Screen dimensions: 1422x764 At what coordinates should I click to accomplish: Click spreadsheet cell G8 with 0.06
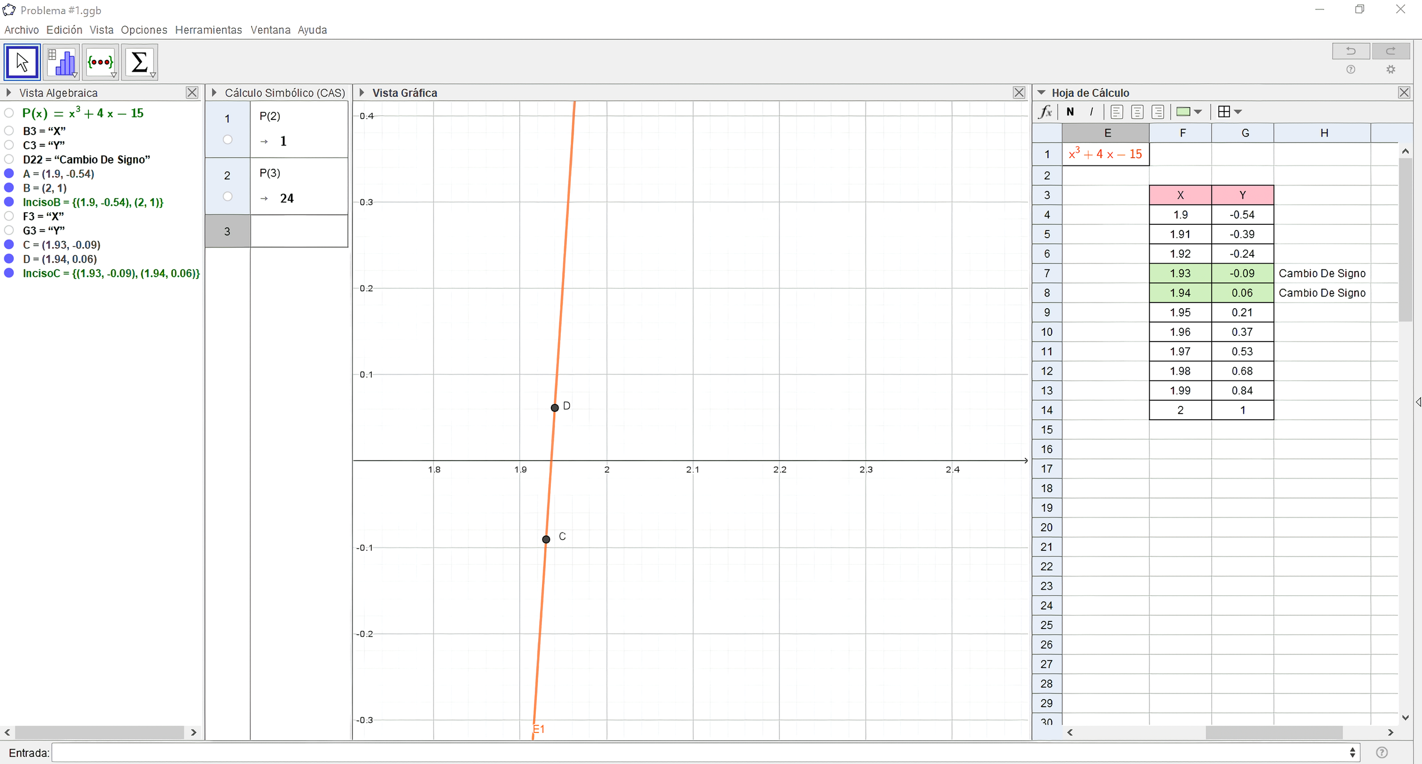pos(1242,293)
